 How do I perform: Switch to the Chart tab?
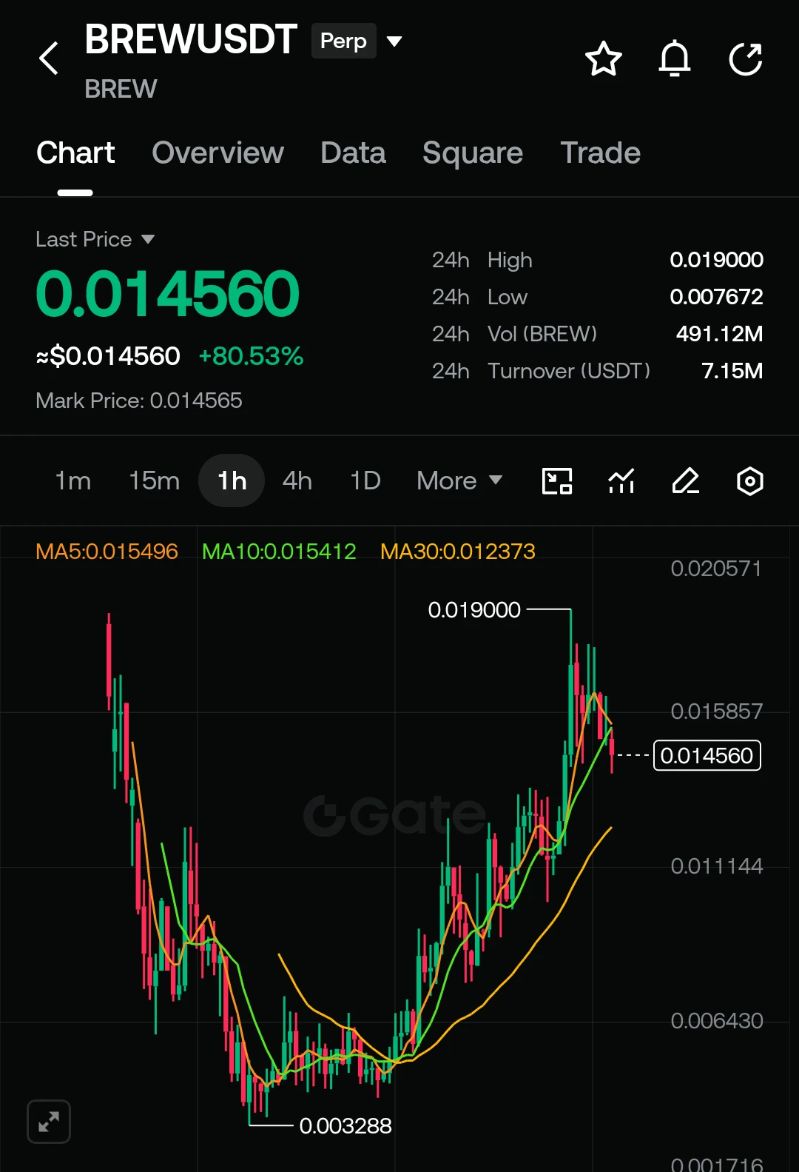[75, 153]
